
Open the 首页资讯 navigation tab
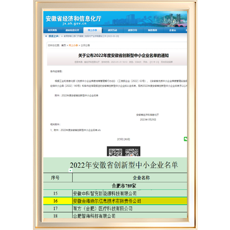pyautogui.click(x=53, y=30)
